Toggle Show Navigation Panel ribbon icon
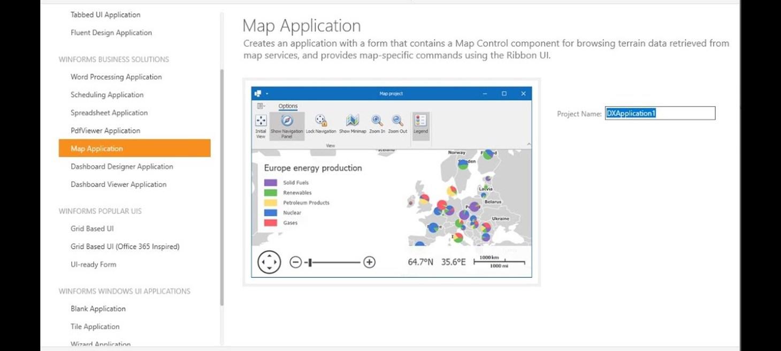The height and width of the screenshot is (351, 781). [x=287, y=121]
